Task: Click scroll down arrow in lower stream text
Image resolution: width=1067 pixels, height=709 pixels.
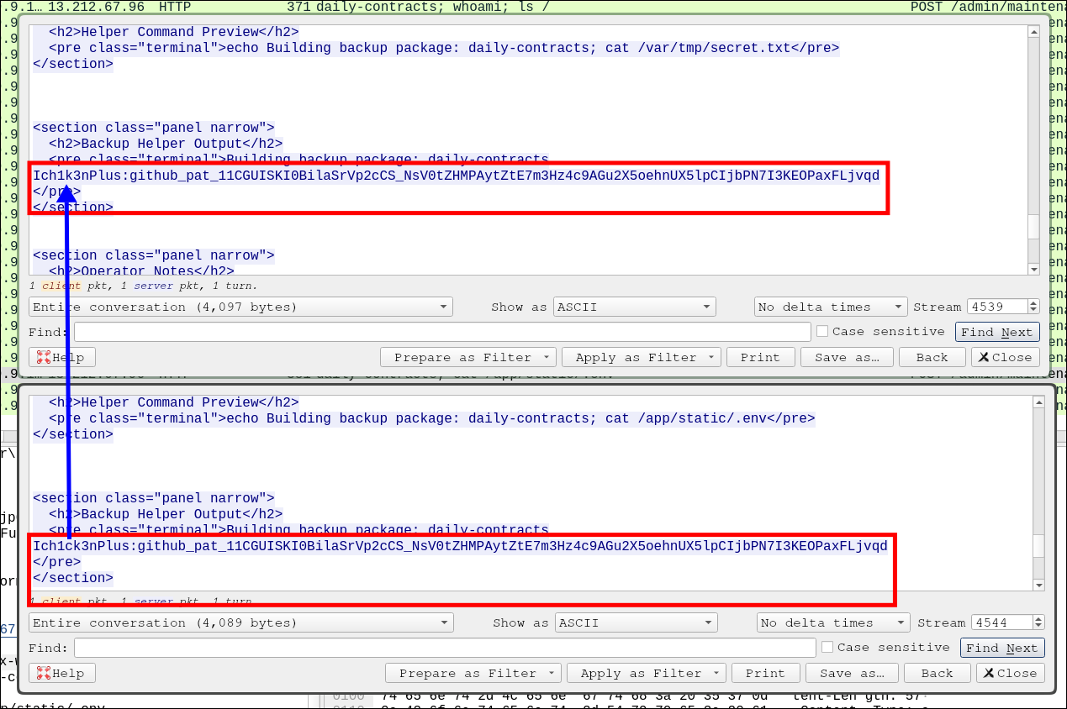Action: point(1038,585)
